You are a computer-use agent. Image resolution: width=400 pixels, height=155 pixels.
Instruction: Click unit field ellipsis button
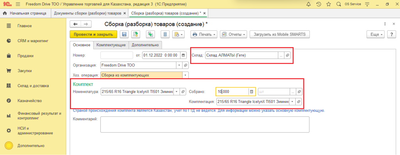click(x=293, y=92)
